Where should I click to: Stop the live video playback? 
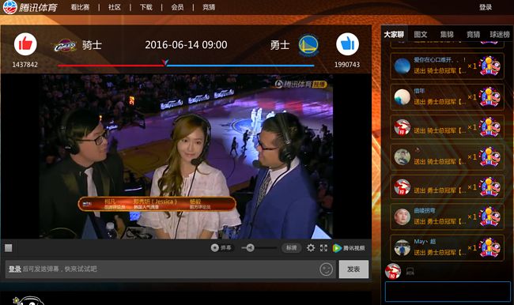pos(9,248)
